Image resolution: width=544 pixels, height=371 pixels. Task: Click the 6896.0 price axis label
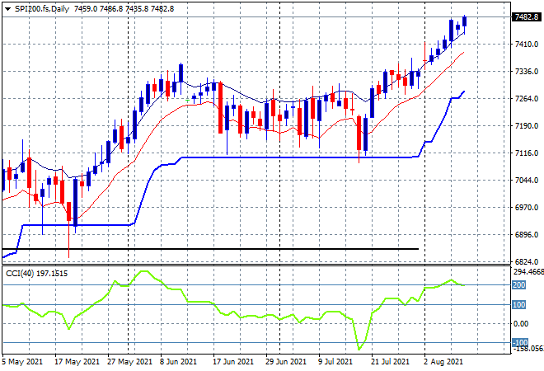click(x=527, y=235)
